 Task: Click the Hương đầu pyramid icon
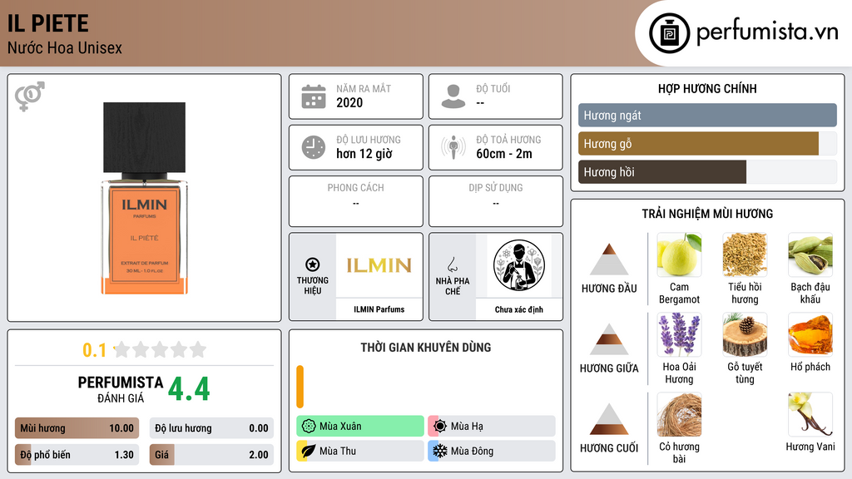click(x=609, y=259)
